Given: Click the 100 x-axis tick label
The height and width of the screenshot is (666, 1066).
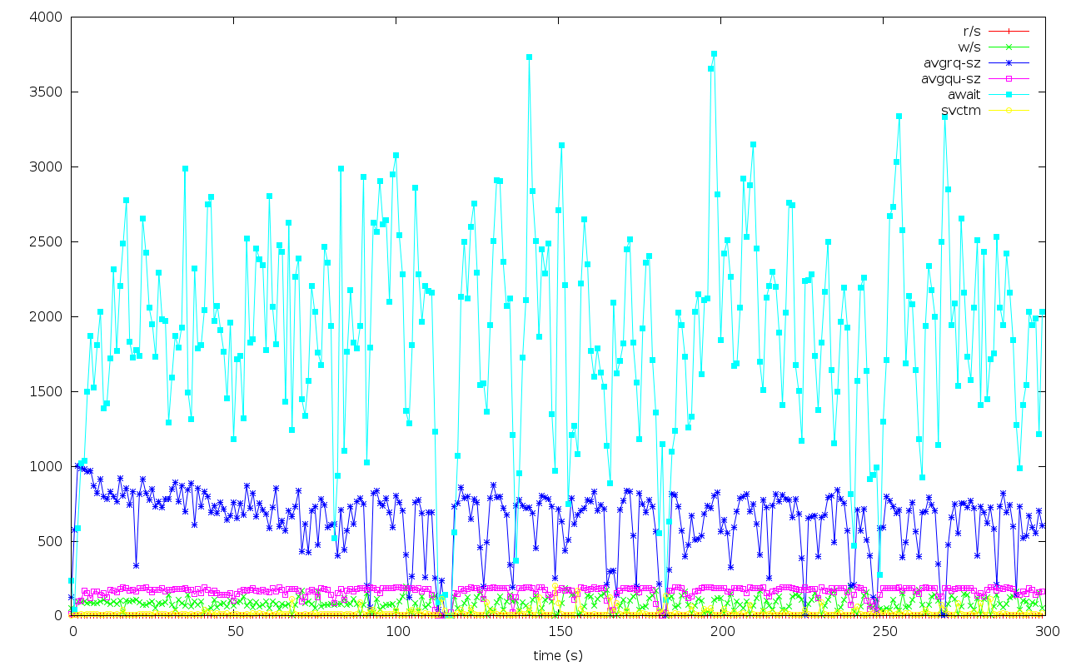Looking at the screenshot, I should pyautogui.click(x=396, y=632).
